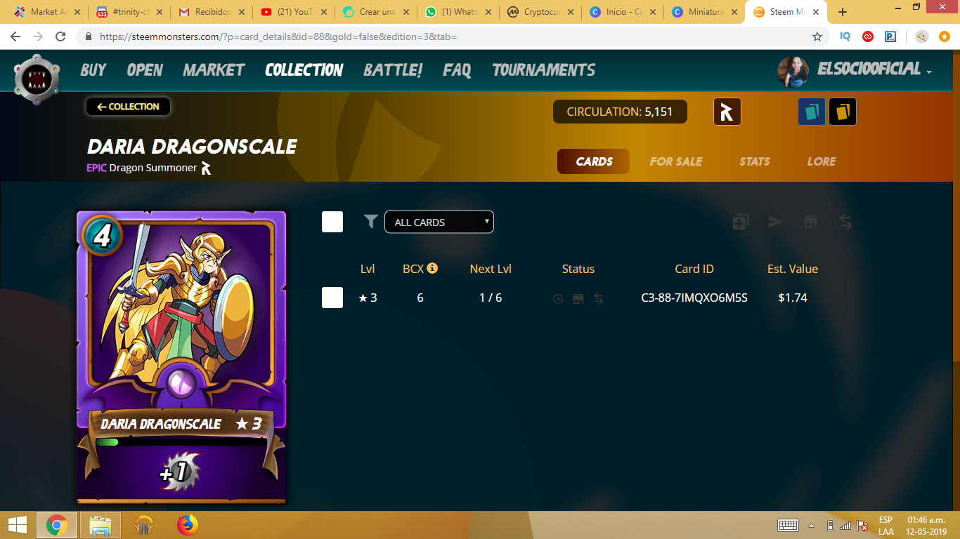The image size is (960, 539).
Task: Click the ESP LAA language indicator
Action: click(886, 525)
